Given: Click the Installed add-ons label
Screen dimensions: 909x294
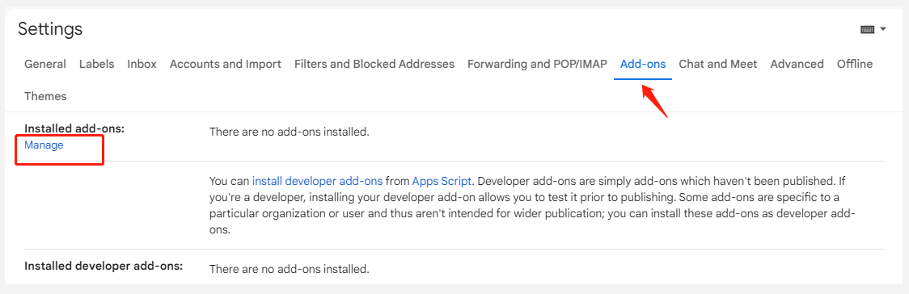Looking at the screenshot, I should coord(74,128).
